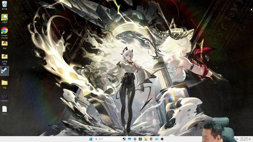
Task: Open the Recycle Bin (휴지통) desktop icon
Action: [x=4, y=5]
